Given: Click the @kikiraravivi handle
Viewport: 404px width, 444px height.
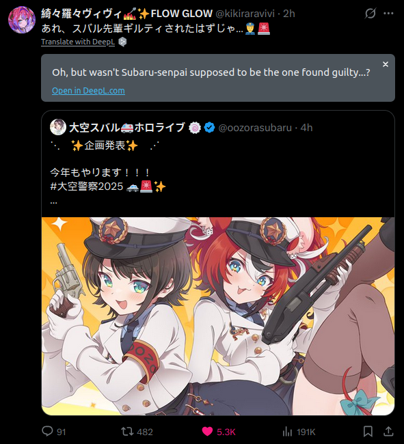Looking at the screenshot, I should pyautogui.click(x=245, y=13).
